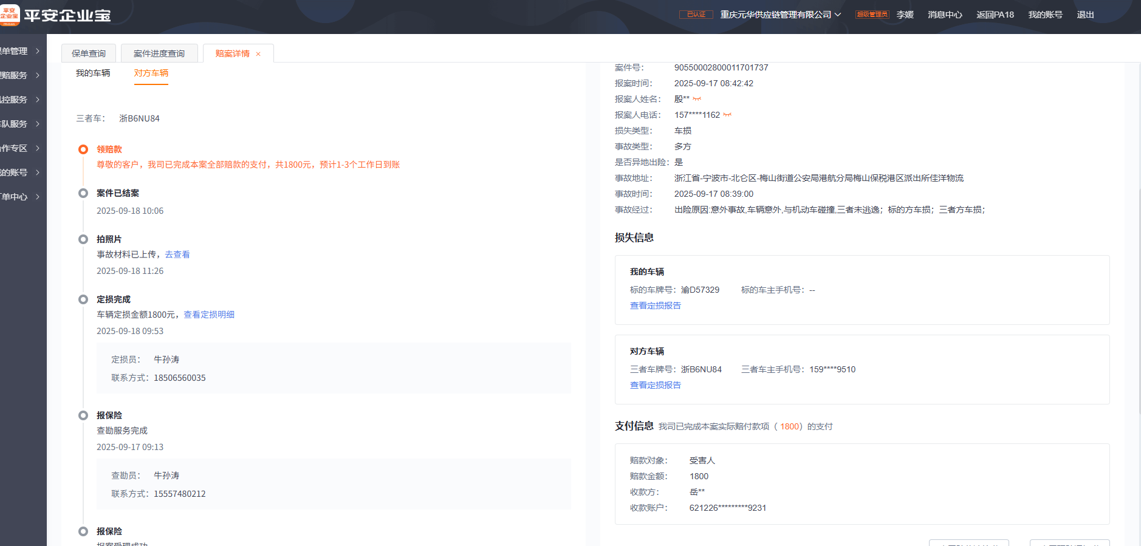This screenshot has height=546, width=1141.
Task: Close the 赔案详情 tab
Action: tap(258, 54)
